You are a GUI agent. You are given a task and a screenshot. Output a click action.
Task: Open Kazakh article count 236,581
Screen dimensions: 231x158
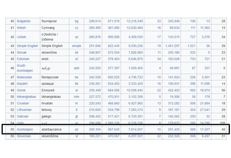click(x=95, y=84)
